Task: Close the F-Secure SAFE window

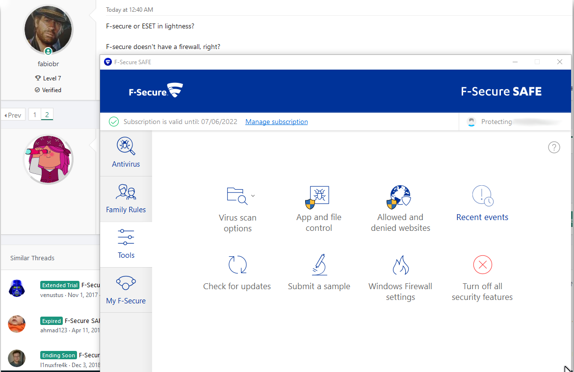Action: point(560,62)
